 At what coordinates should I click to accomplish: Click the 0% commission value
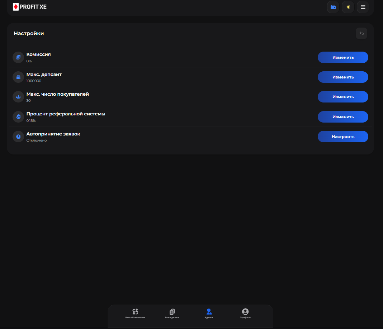[29, 61]
